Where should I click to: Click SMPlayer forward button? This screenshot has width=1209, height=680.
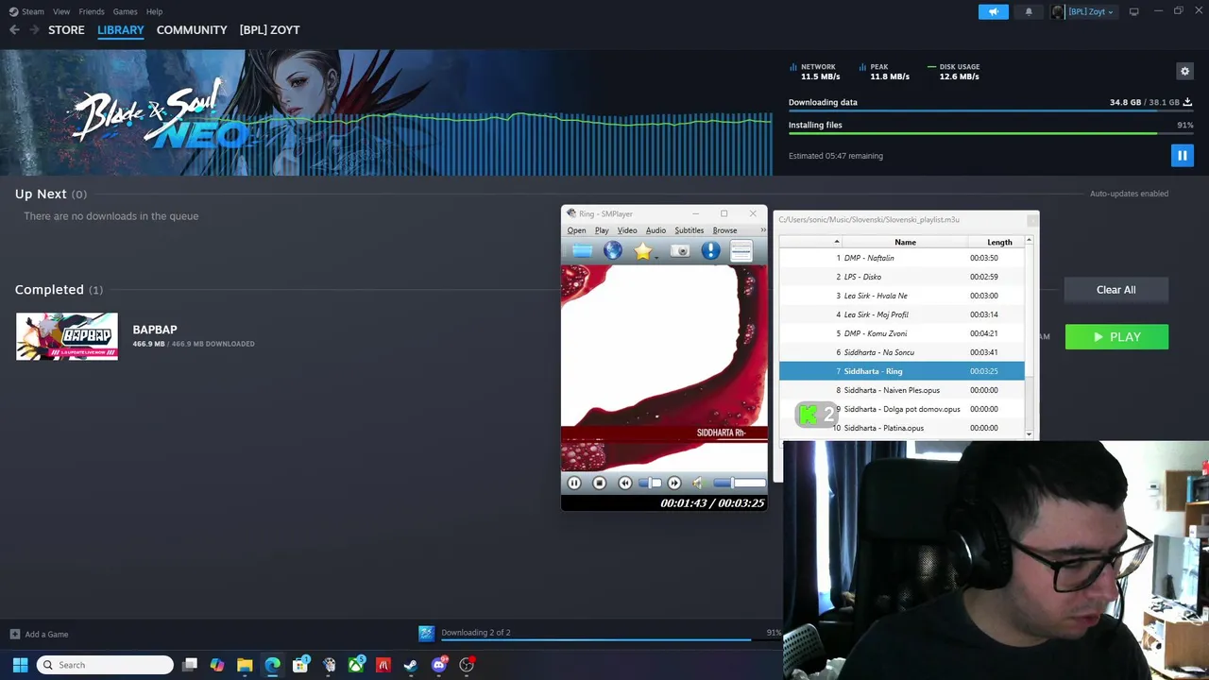673,483
